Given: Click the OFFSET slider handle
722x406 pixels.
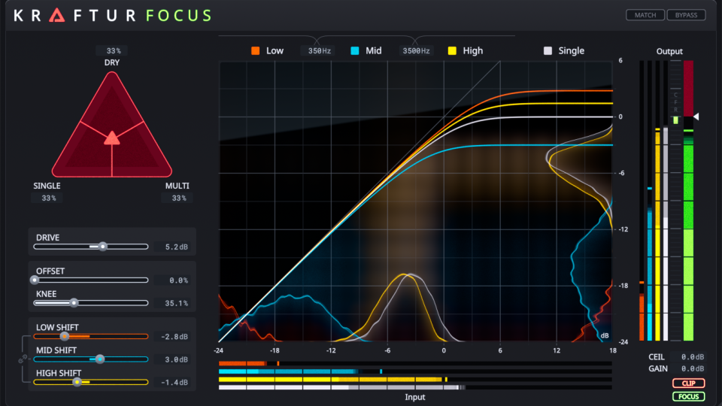Looking at the screenshot, I should click(x=35, y=280).
